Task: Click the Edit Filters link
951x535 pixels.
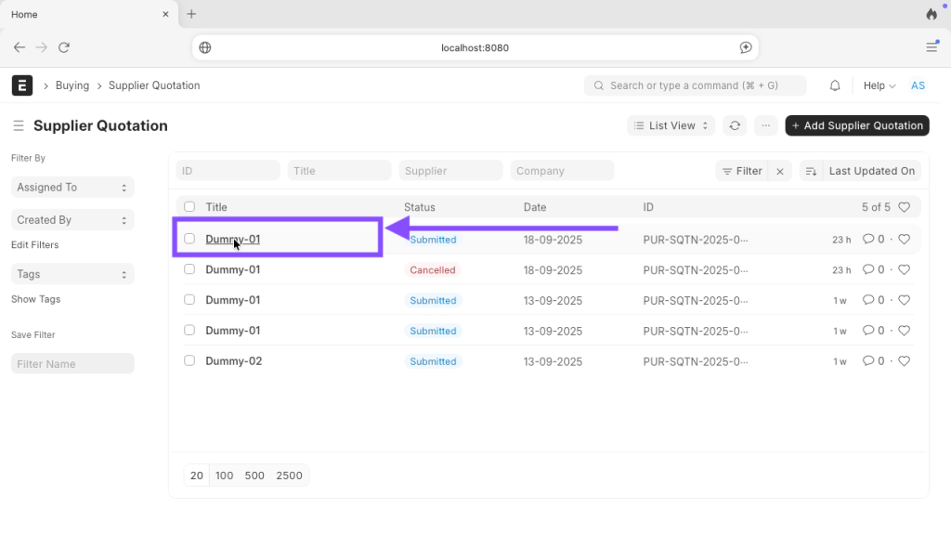Action: 34,245
